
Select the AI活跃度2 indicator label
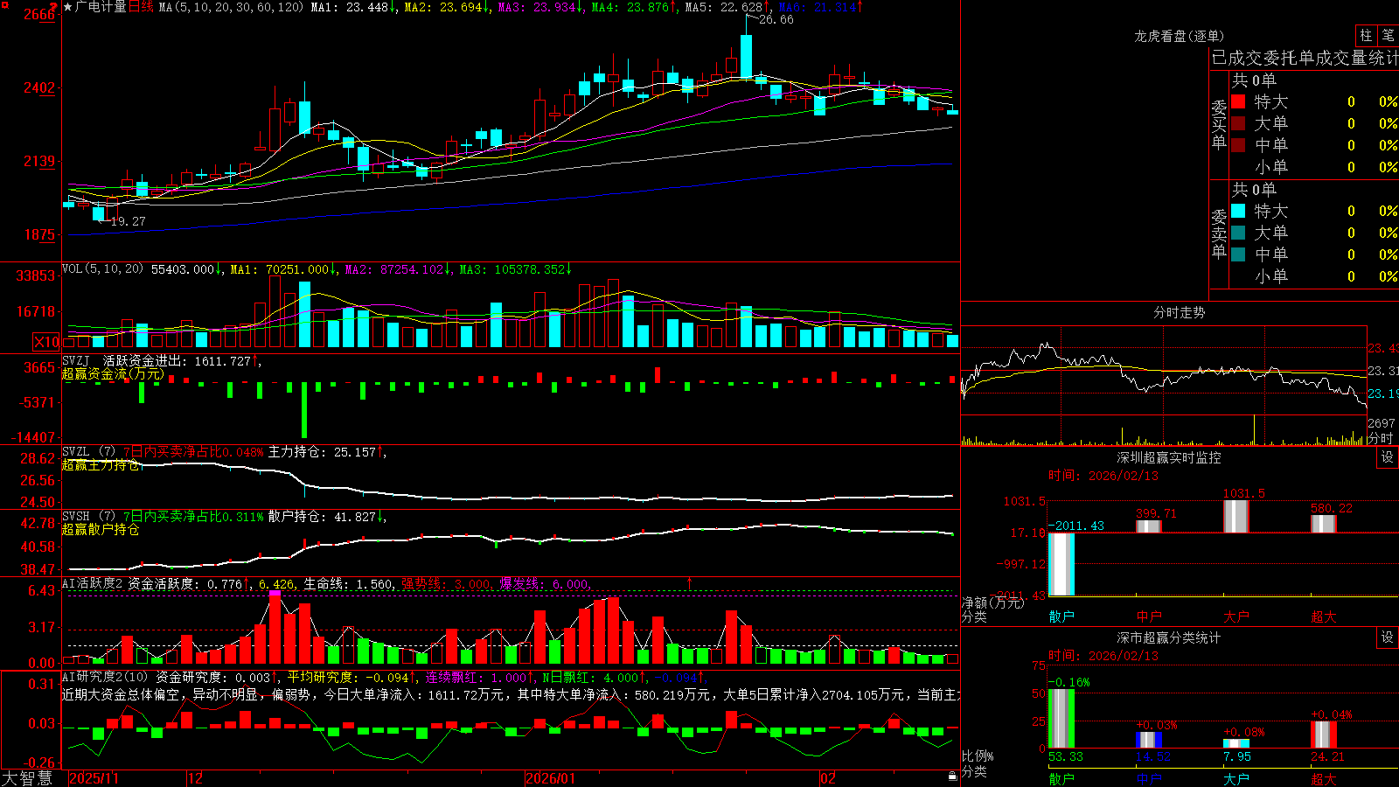click(x=93, y=583)
